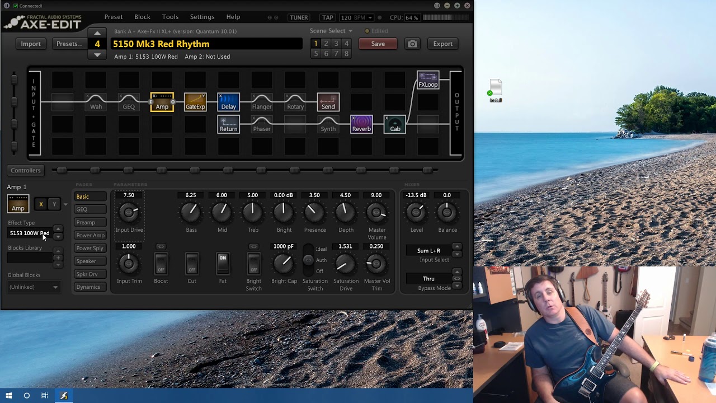Image resolution: width=716 pixels, height=403 pixels.
Task: Open the Global Blocks Unlinked dropdown
Action: tap(34, 287)
